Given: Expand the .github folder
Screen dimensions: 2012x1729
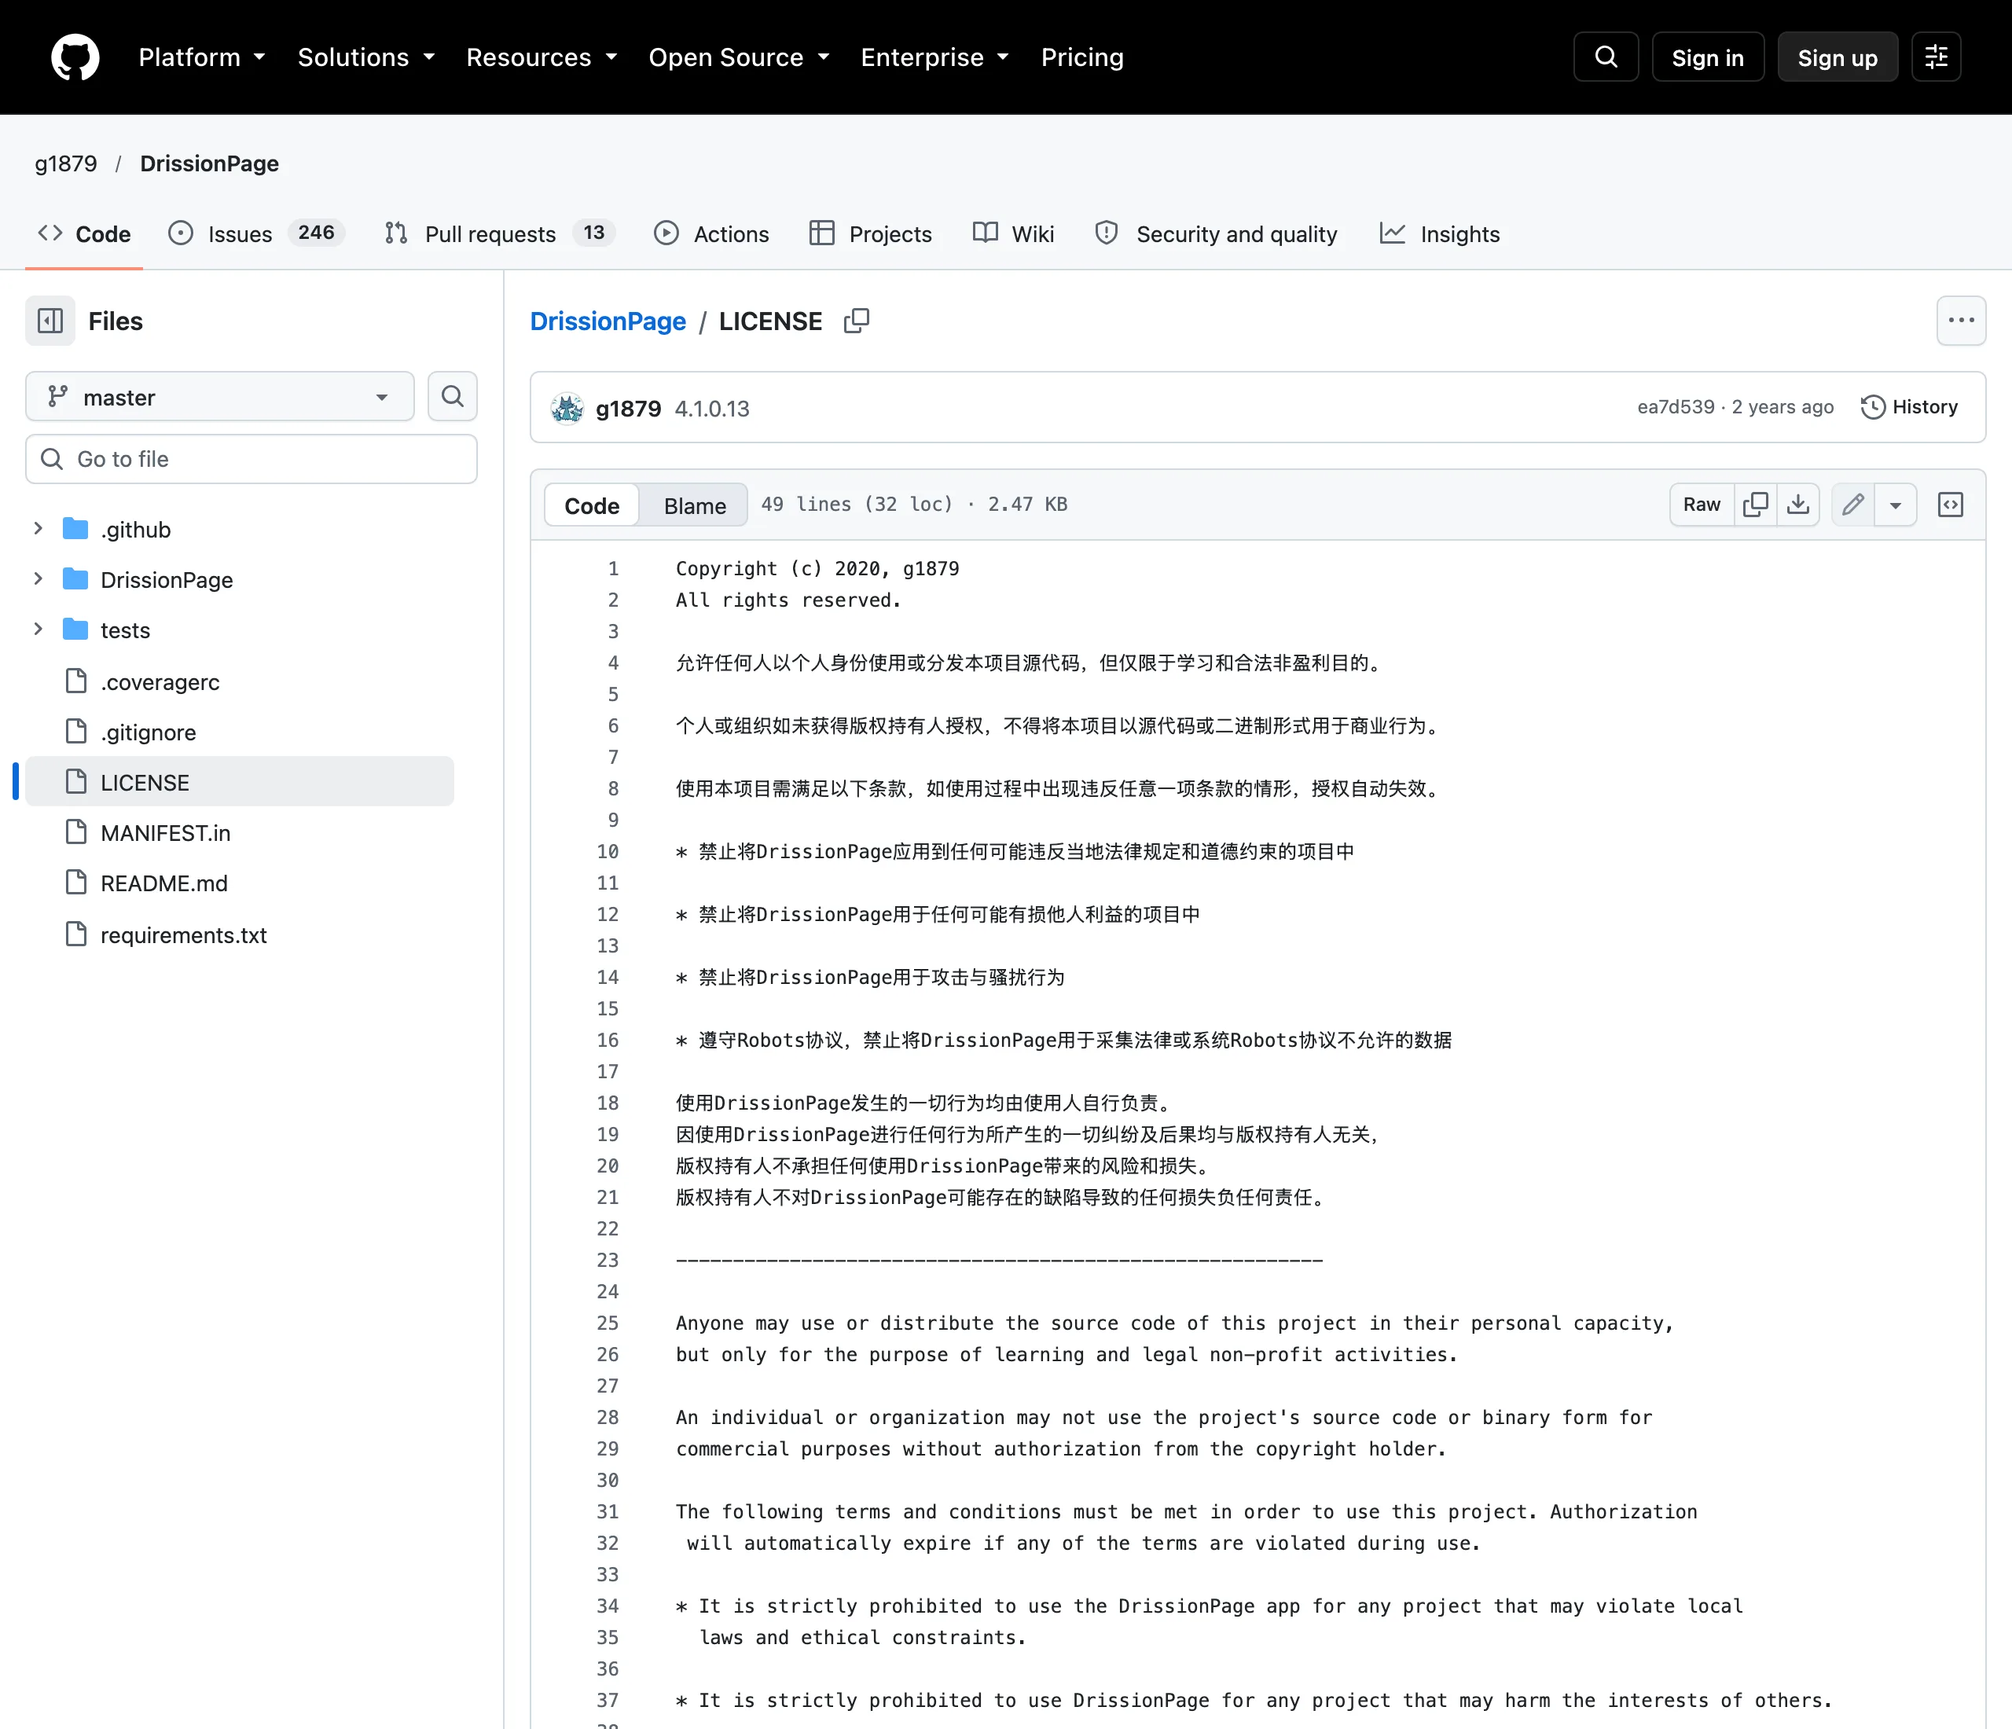Looking at the screenshot, I should [38, 529].
